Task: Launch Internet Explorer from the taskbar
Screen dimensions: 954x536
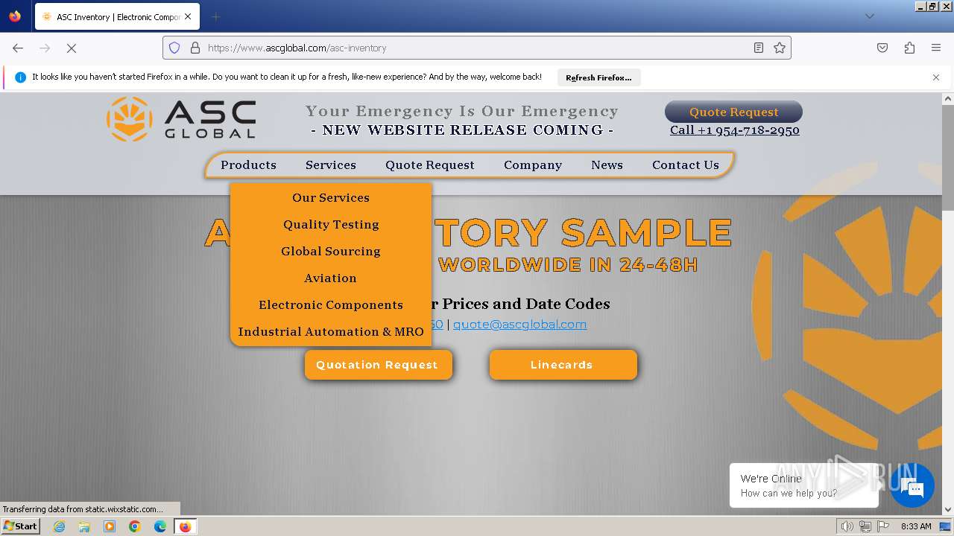Action: pyautogui.click(x=59, y=526)
